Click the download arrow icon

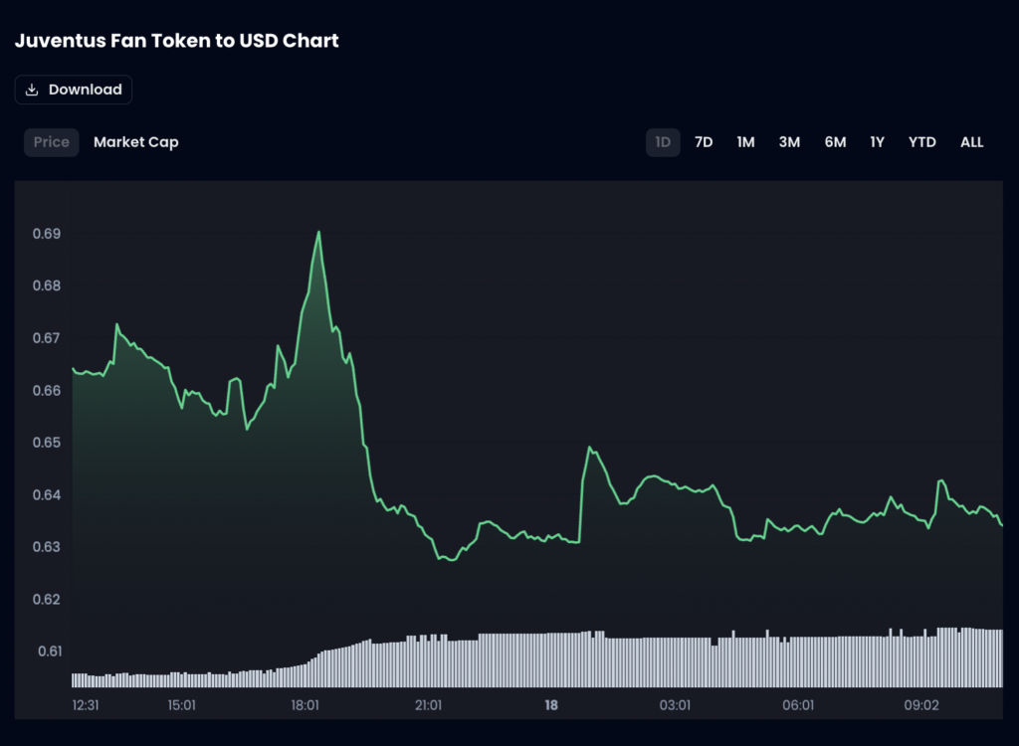[32, 90]
